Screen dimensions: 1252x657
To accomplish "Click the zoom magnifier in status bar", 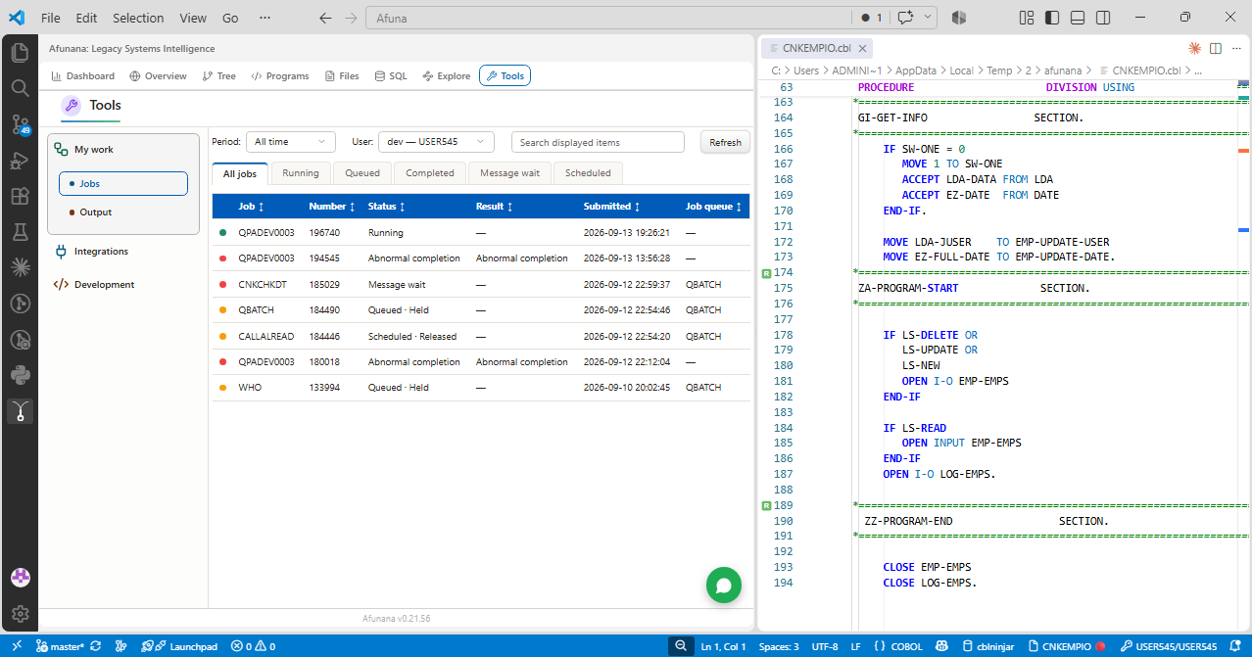I will [x=680, y=646].
